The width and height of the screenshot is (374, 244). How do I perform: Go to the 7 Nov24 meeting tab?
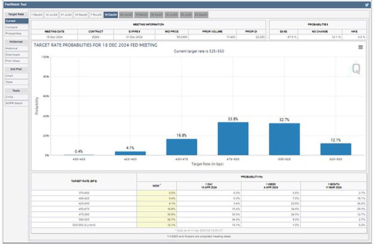pyautogui.click(x=95, y=14)
